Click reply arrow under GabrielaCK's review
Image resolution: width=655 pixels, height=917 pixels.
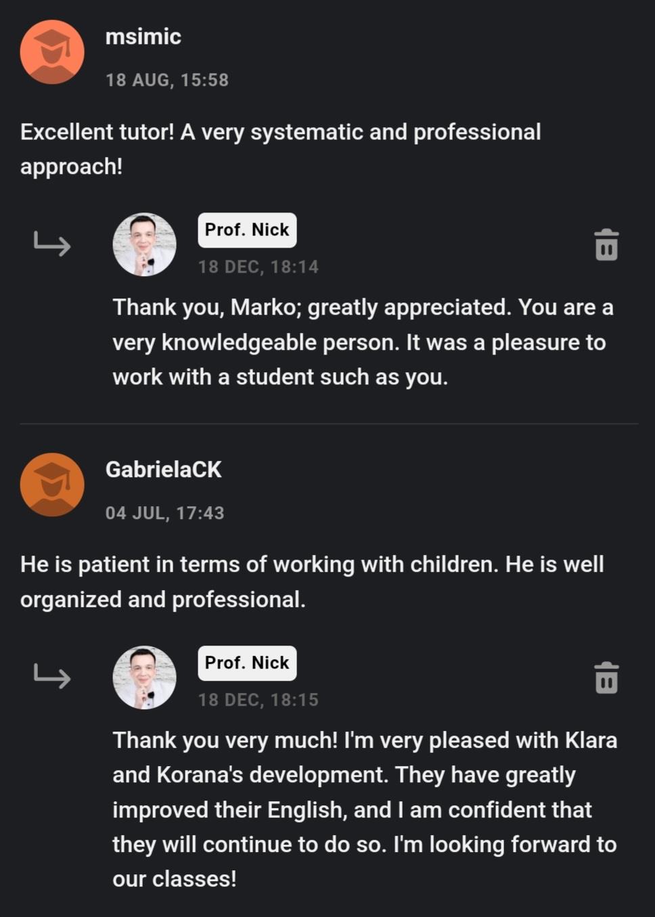(52, 676)
